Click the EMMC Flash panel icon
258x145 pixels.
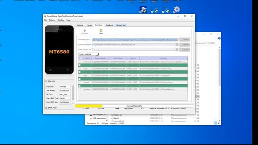[x=46, y=108]
